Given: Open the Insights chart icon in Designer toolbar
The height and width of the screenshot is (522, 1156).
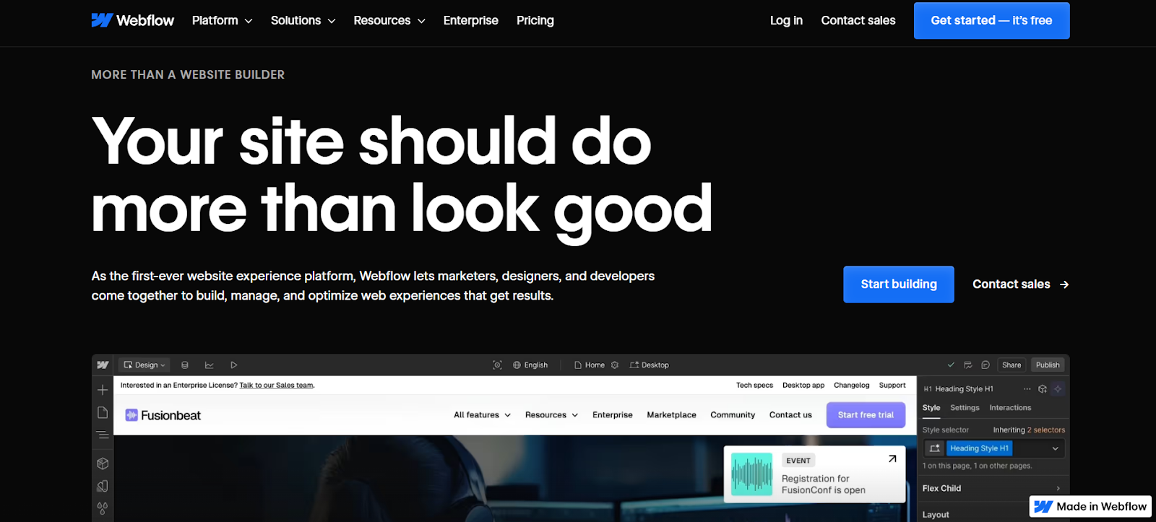Looking at the screenshot, I should pos(210,365).
